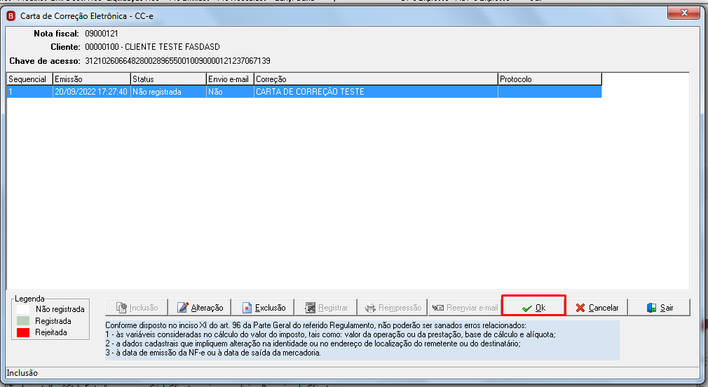Click the Reimpressão printer icon
The image size is (708, 387).
[370, 308]
